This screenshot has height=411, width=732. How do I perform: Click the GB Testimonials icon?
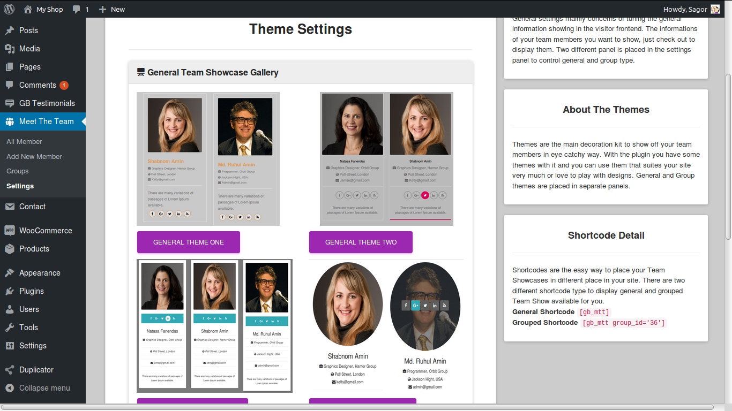click(10, 103)
